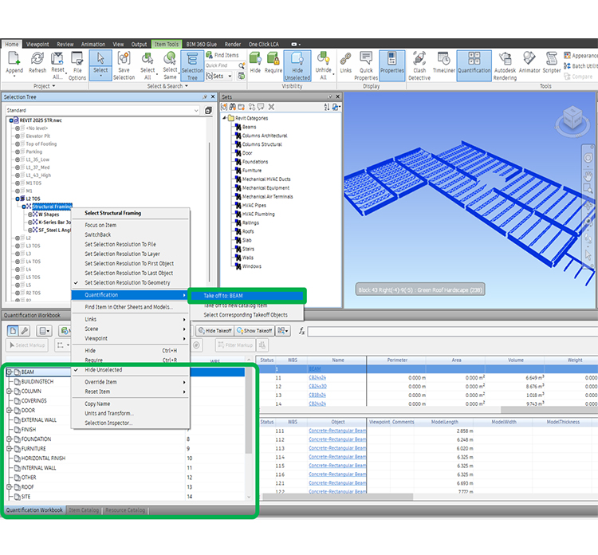Click the Require tool
Screen dimensions: 598x555
(273, 63)
